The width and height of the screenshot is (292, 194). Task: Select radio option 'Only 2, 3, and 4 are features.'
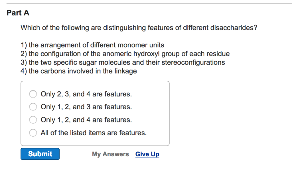coord(33,94)
